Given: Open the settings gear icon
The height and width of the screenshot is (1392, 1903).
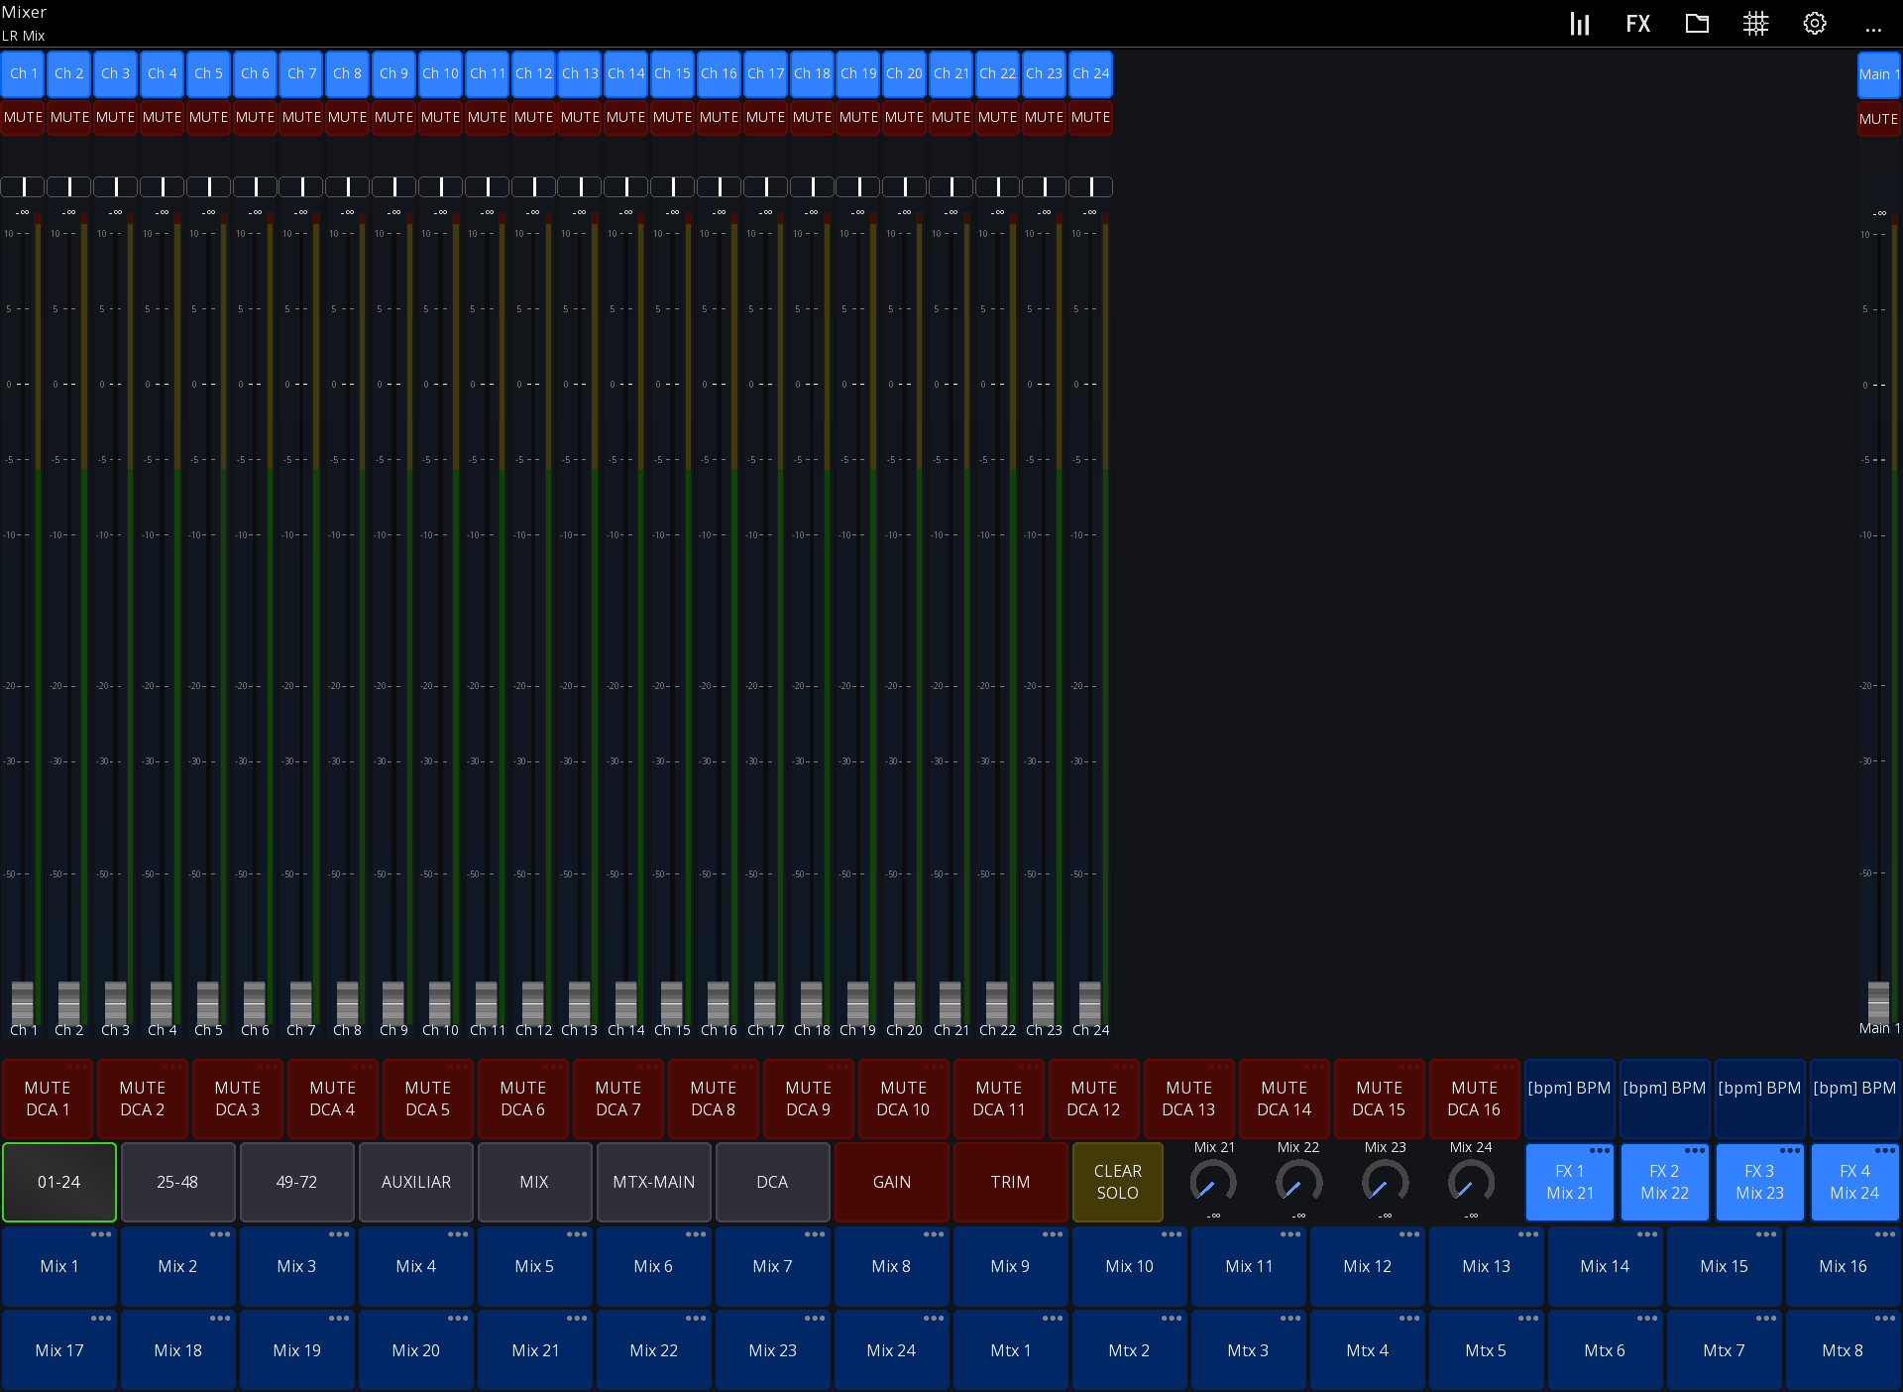Looking at the screenshot, I should (1815, 24).
